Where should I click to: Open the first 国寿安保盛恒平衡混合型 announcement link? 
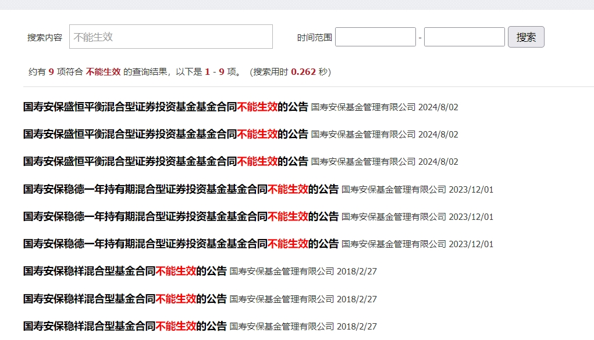click(166, 107)
